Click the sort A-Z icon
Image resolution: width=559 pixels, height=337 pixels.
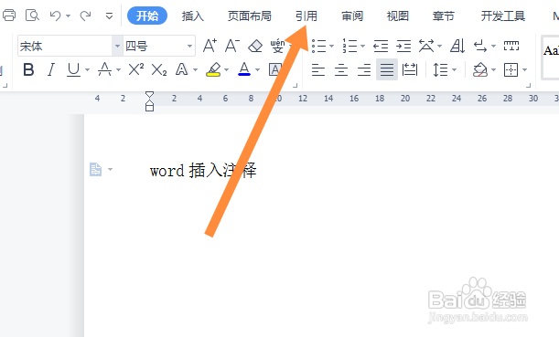tap(457, 46)
